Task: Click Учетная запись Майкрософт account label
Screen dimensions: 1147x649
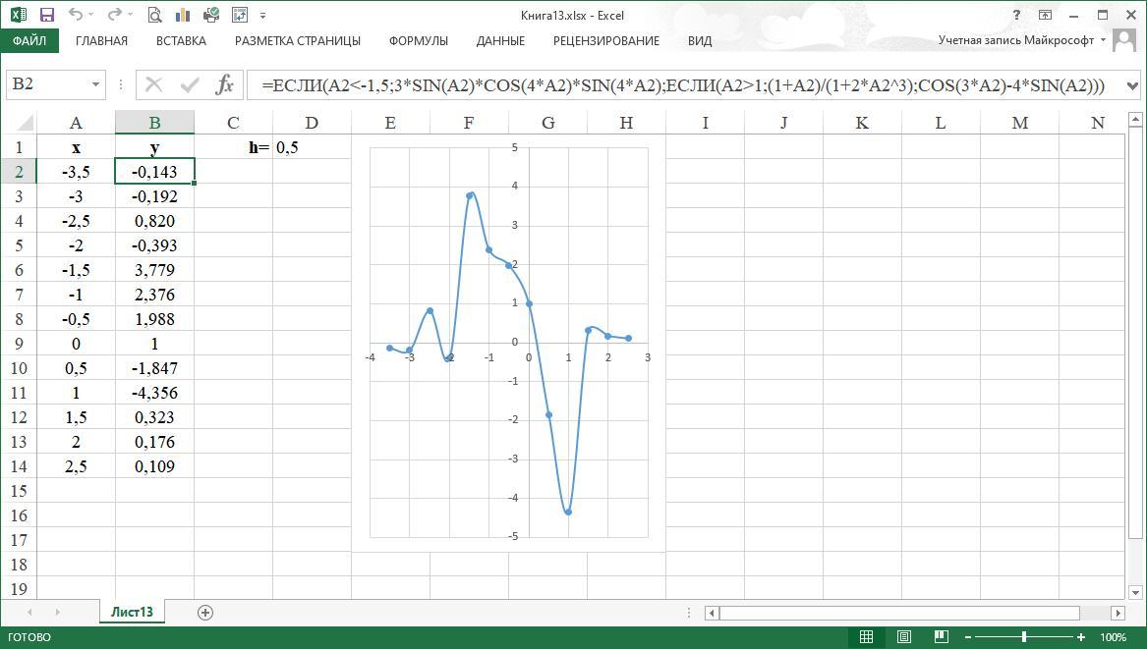Action: [1015, 40]
